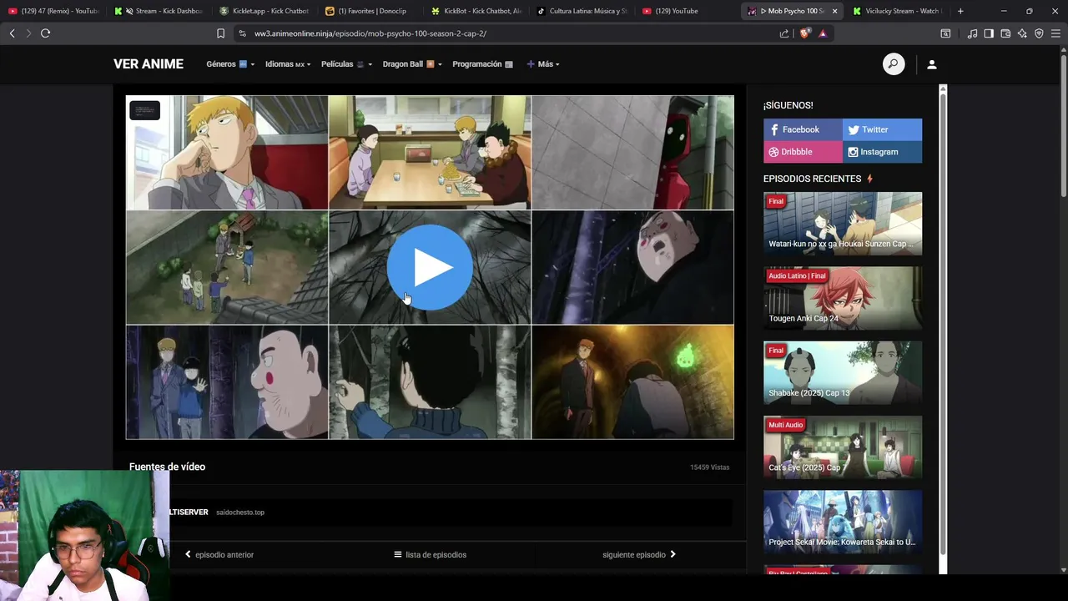This screenshot has width=1068, height=601.
Task: Reload the page
Action: (45, 33)
